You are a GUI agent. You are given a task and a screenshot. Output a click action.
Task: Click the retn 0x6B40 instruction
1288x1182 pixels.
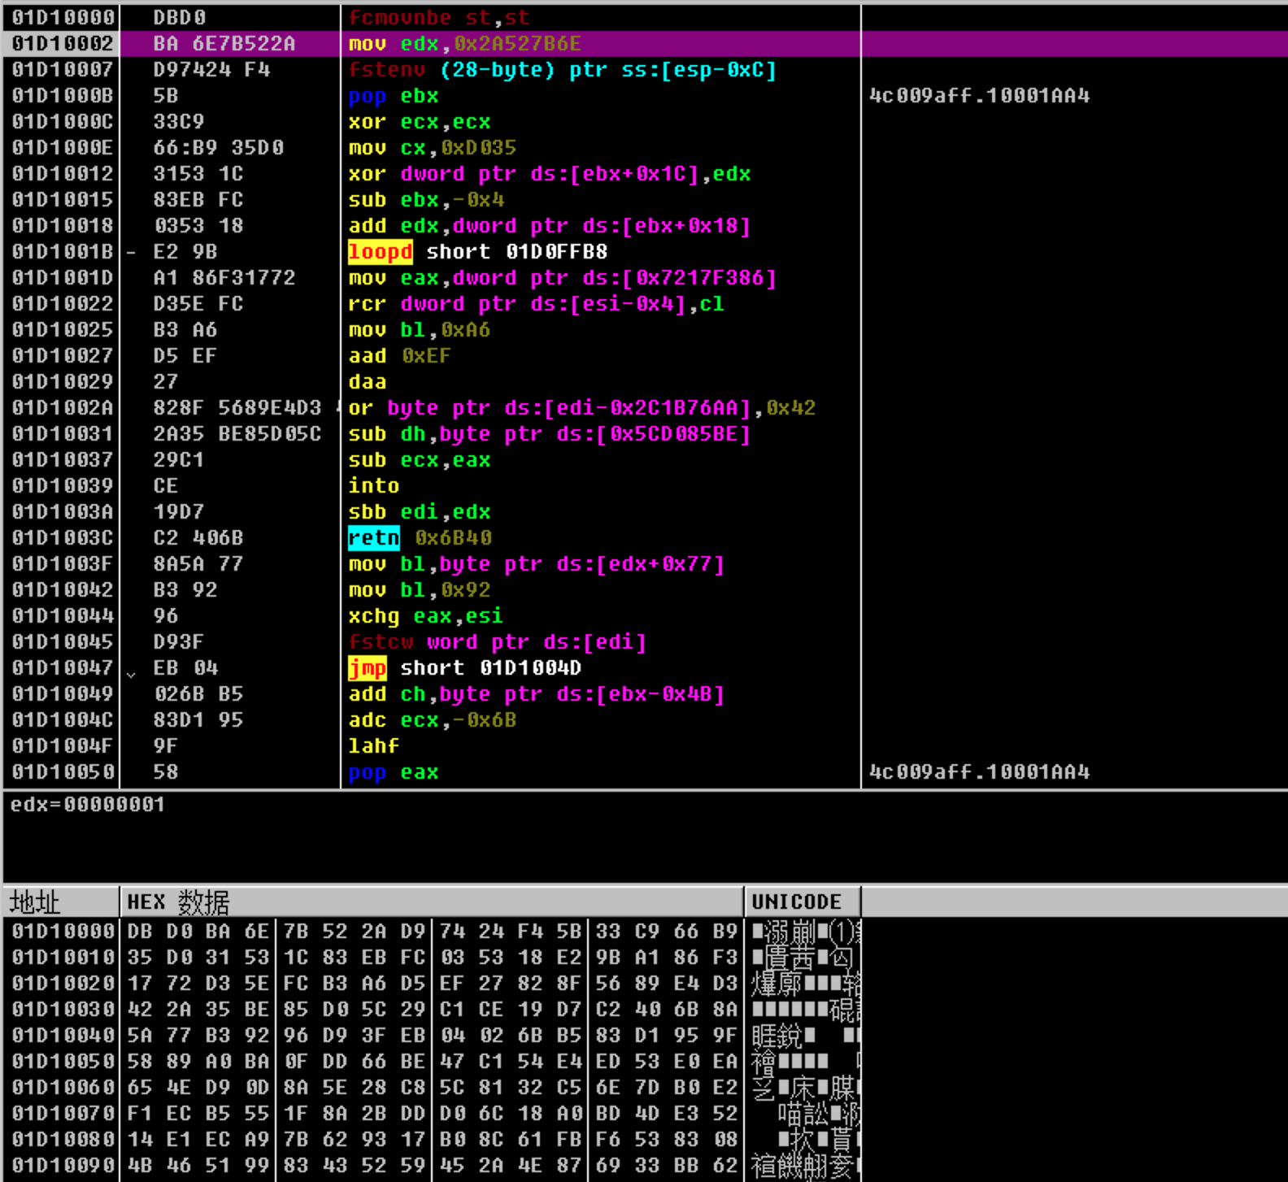point(419,538)
